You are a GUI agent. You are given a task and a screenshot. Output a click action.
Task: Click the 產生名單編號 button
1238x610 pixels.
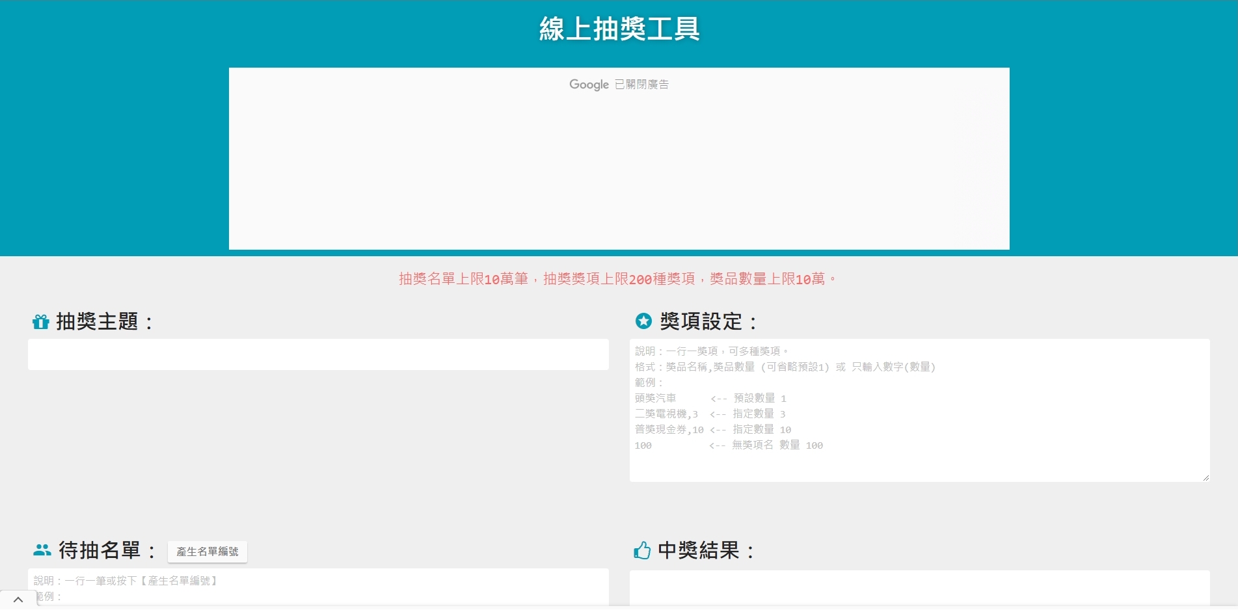[x=208, y=551]
